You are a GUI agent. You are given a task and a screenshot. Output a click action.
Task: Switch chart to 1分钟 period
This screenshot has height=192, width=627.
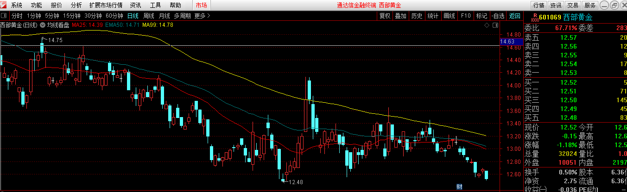click(34, 15)
